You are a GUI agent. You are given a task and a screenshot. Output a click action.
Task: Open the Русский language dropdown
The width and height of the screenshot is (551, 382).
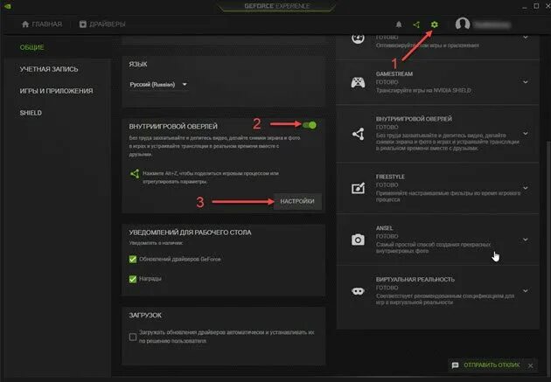pyautogui.click(x=158, y=84)
